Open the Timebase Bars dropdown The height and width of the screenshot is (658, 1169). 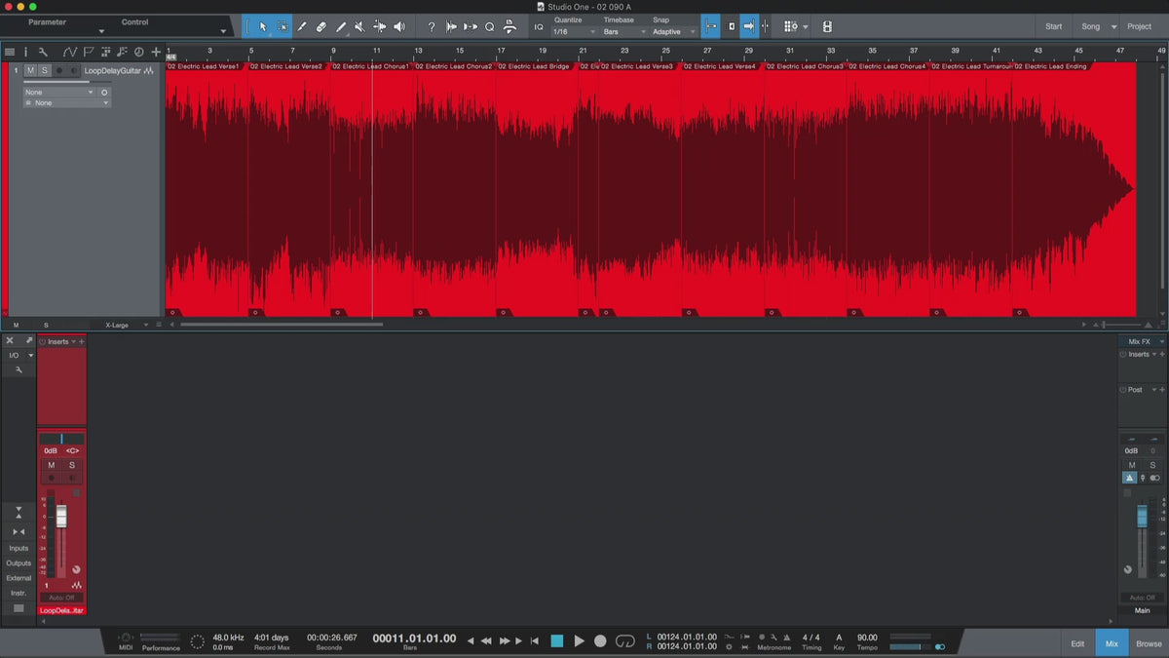coord(623,32)
